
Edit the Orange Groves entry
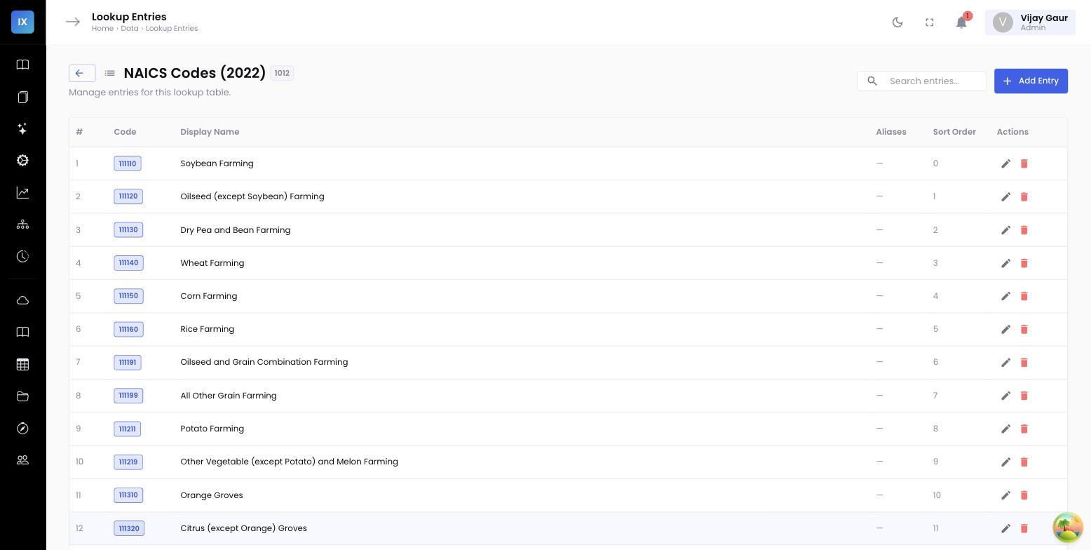1005,495
